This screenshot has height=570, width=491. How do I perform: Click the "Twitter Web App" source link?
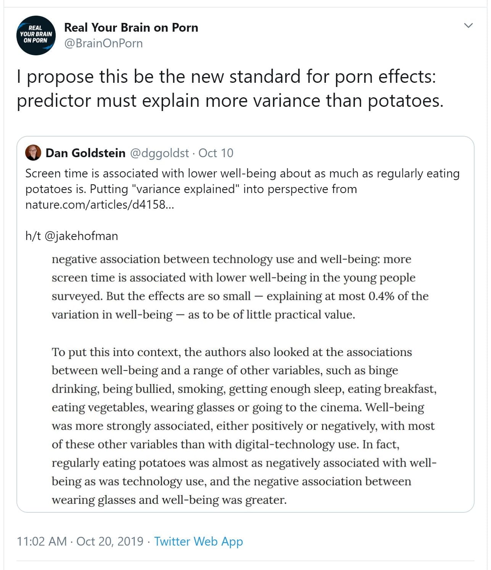pyautogui.click(x=198, y=541)
